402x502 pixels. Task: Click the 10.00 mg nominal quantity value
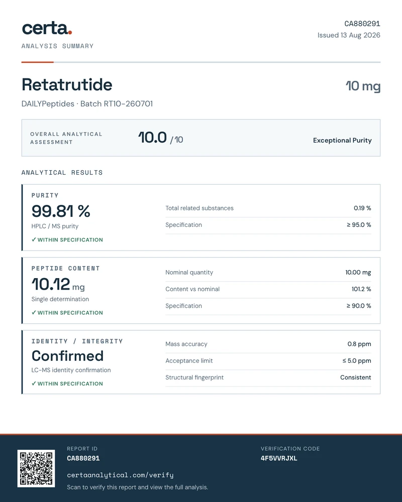tap(358, 273)
